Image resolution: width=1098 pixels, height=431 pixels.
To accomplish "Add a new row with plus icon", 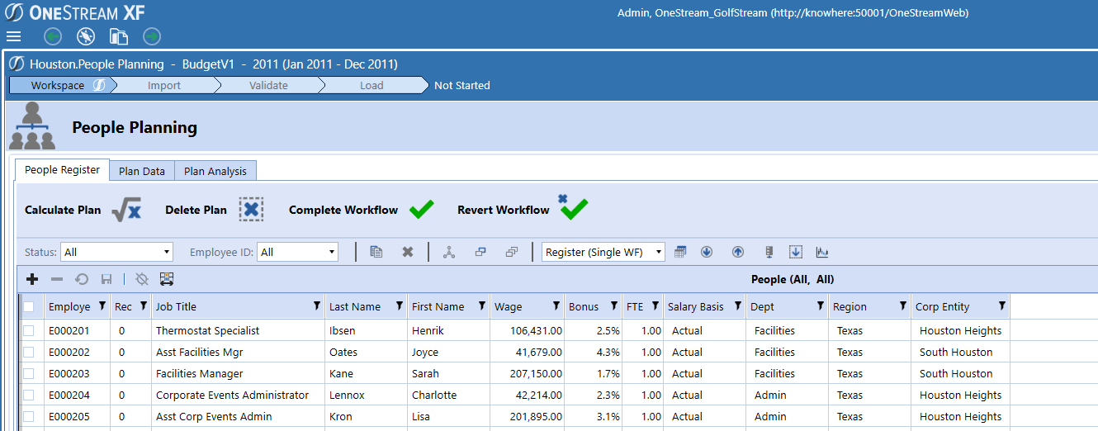I will pyautogui.click(x=33, y=279).
